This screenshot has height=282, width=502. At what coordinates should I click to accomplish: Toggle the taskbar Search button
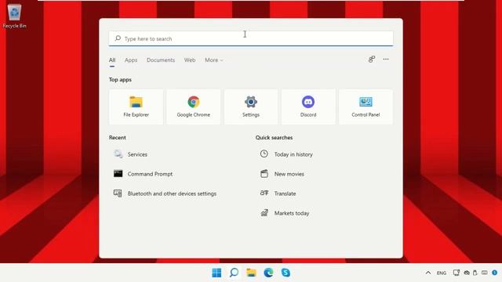[234, 273]
